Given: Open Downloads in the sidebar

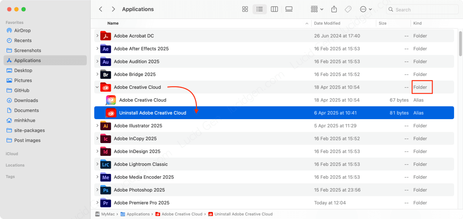Looking at the screenshot, I should (x=45, y=101).
